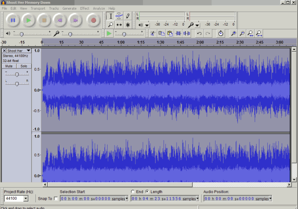This screenshot has width=298, height=209.
Task: Click the Paste clipboard icon
Action: click(x=170, y=34)
